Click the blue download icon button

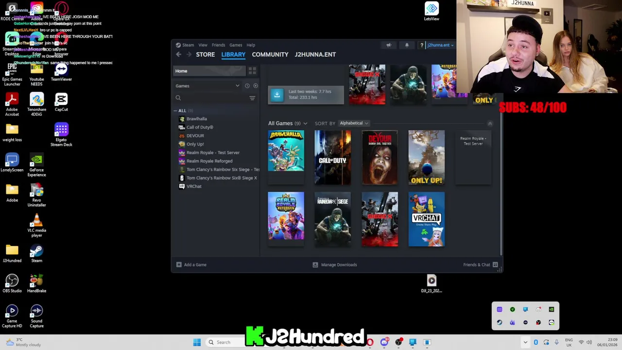[277, 94]
